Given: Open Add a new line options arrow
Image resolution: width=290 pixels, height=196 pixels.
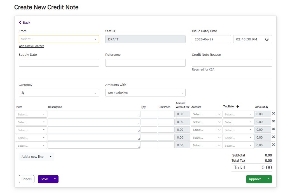Looking at the screenshot, I should pos(51,157).
